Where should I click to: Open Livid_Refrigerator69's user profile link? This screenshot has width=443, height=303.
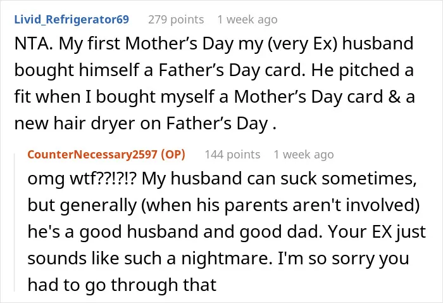[x=72, y=20]
